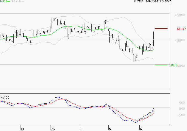The image size is (187, 131).
Task: Click the M month marker on time axis
Action: (x=110, y=129)
